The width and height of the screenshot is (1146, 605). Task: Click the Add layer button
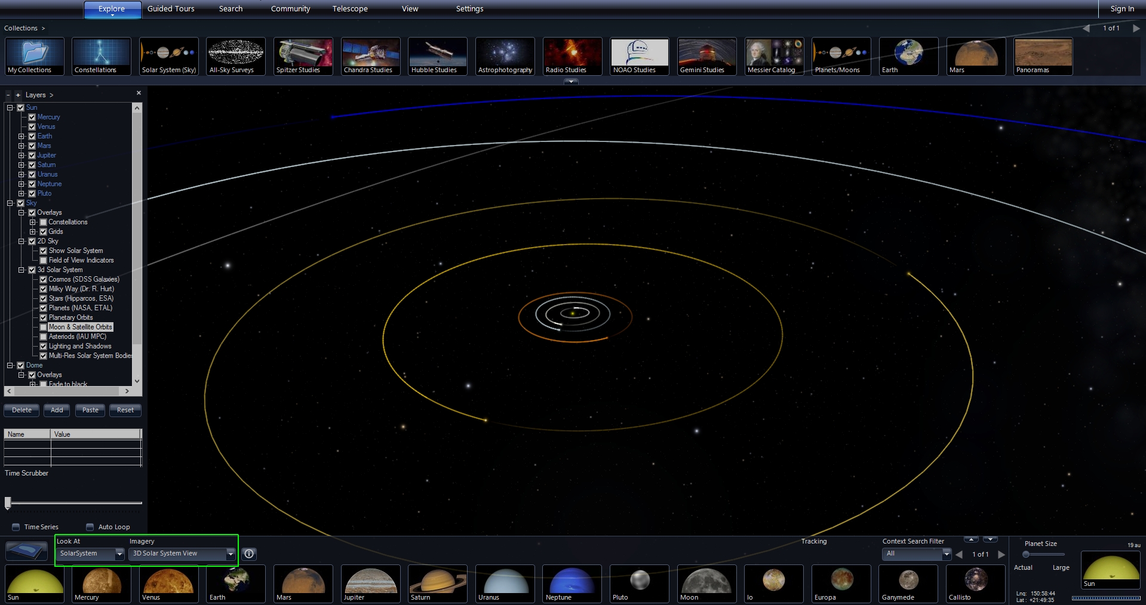57,410
